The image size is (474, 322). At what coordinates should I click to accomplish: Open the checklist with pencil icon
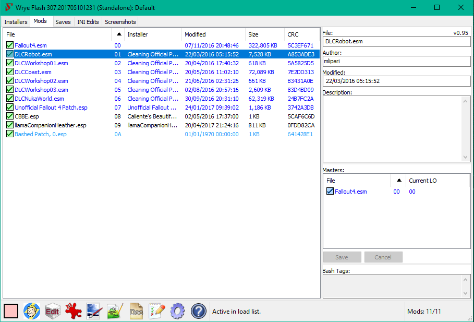[157, 311]
